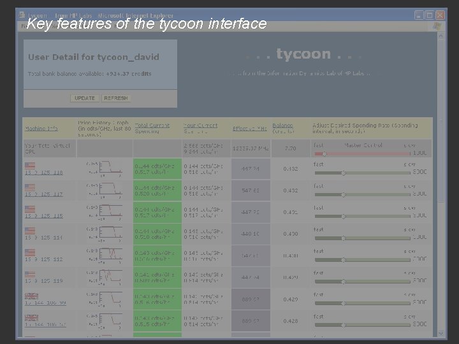Click the price history graph for 15.144.106.99
Viewport: 459px width, 344px height.
(x=105, y=299)
